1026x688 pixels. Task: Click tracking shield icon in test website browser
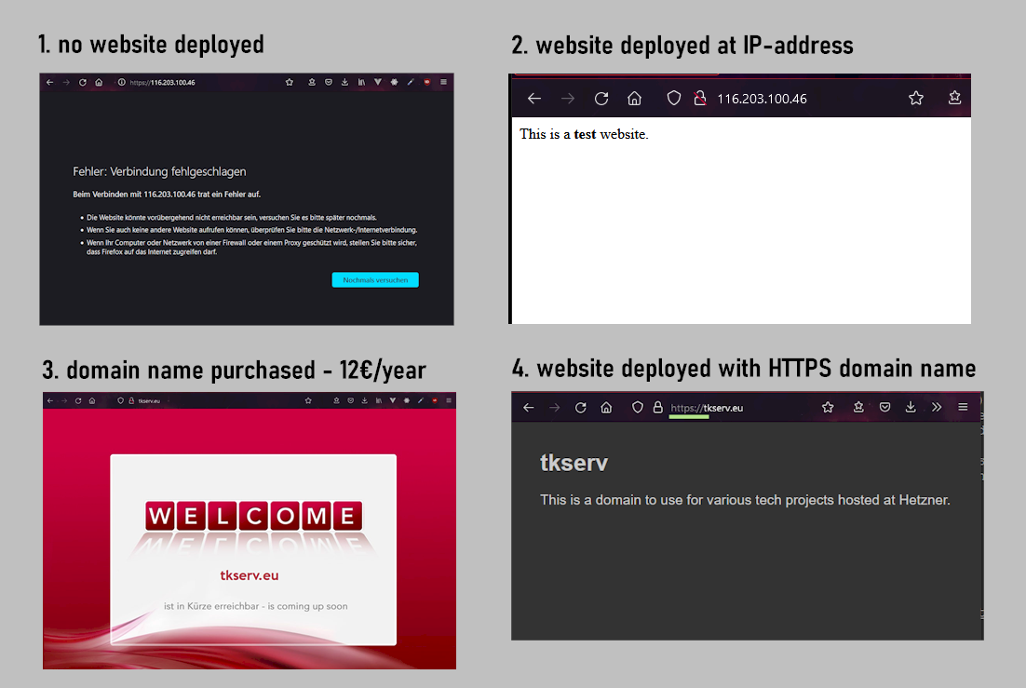point(674,99)
